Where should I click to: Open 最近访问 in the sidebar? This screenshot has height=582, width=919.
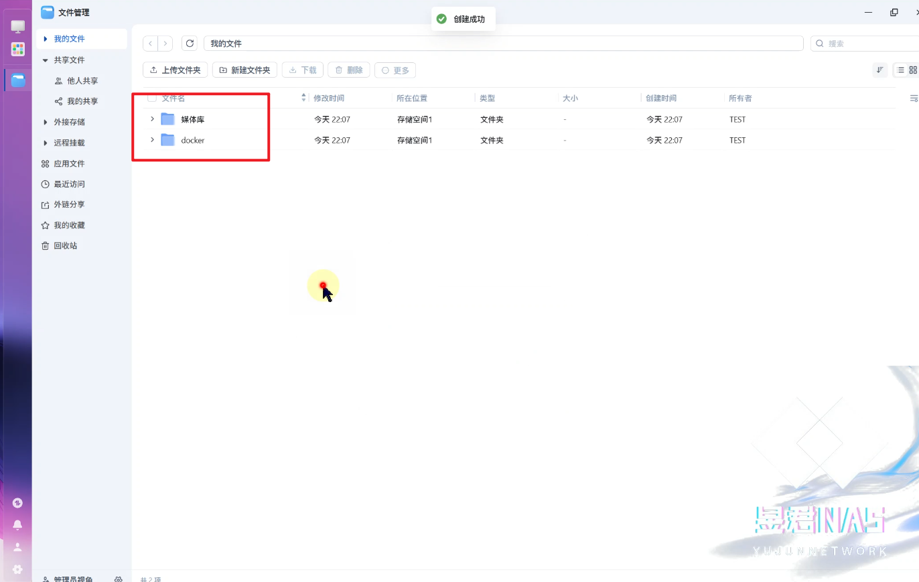pos(69,184)
